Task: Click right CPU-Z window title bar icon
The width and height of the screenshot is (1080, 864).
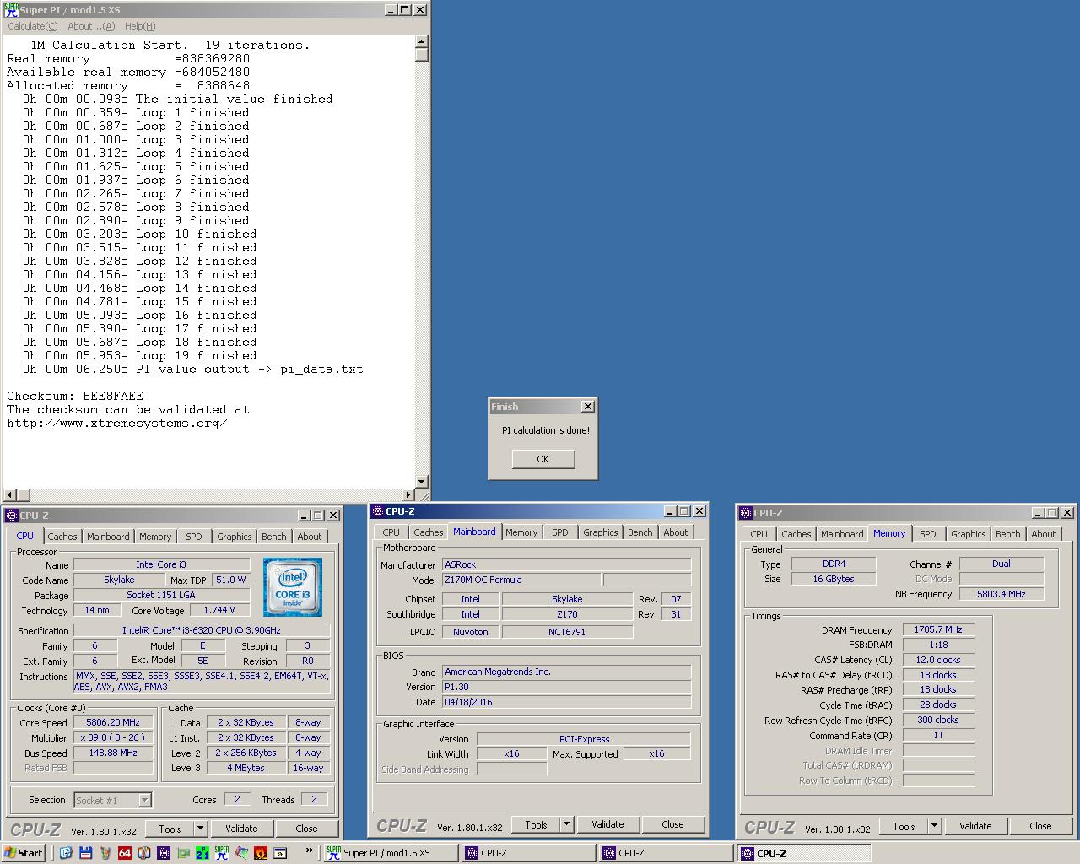Action: [746, 513]
